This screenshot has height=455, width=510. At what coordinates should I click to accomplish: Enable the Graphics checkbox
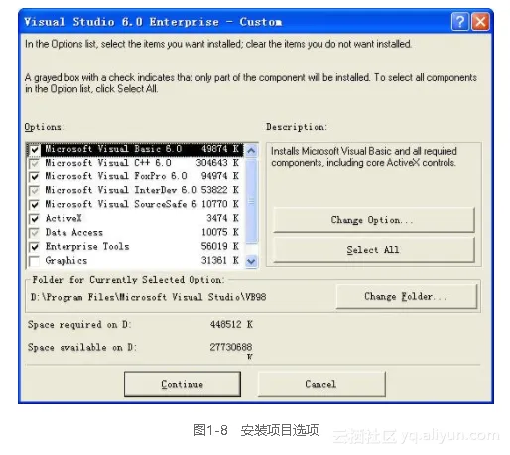tap(34, 261)
